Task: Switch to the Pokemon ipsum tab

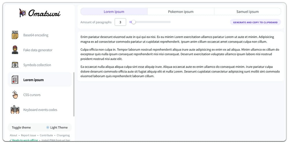Action: click(181, 12)
